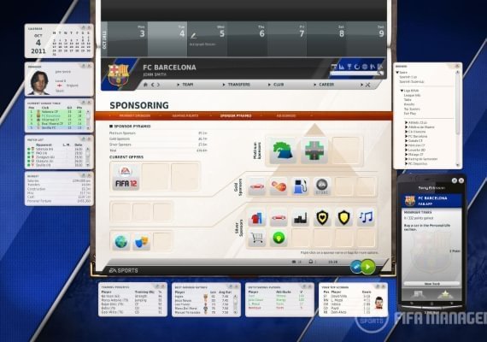
Task: Expand the Racing de Santander tree node
Action: click(406, 159)
